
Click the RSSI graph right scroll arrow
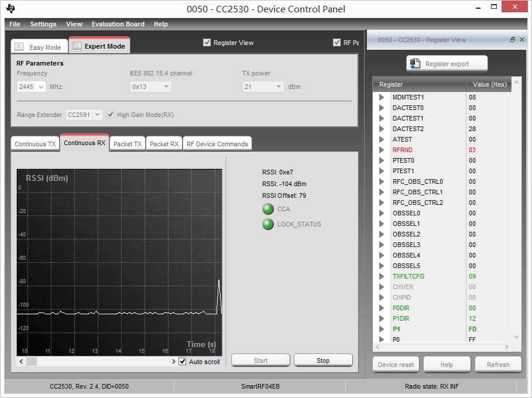click(174, 361)
